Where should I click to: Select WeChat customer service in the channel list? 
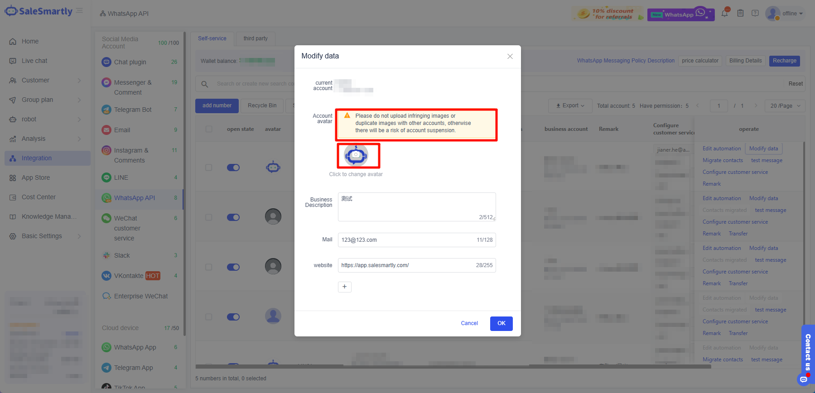click(x=139, y=228)
